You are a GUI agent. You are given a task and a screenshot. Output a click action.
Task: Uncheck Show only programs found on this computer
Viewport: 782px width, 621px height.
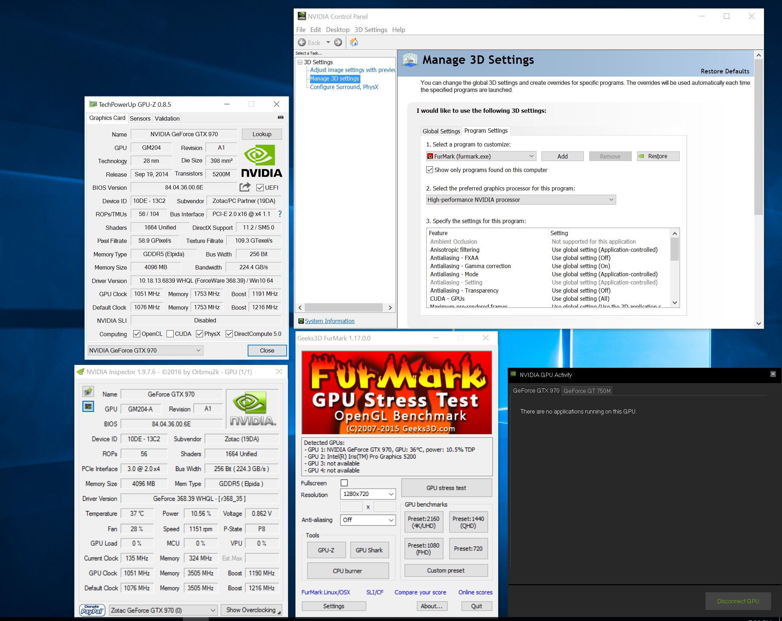(x=429, y=170)
